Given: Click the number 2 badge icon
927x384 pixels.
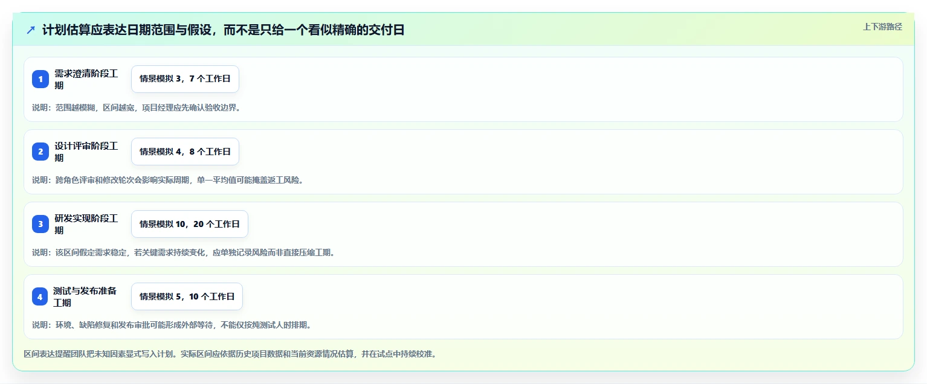Looking at the screenshot, I should [x=40, y=152].
